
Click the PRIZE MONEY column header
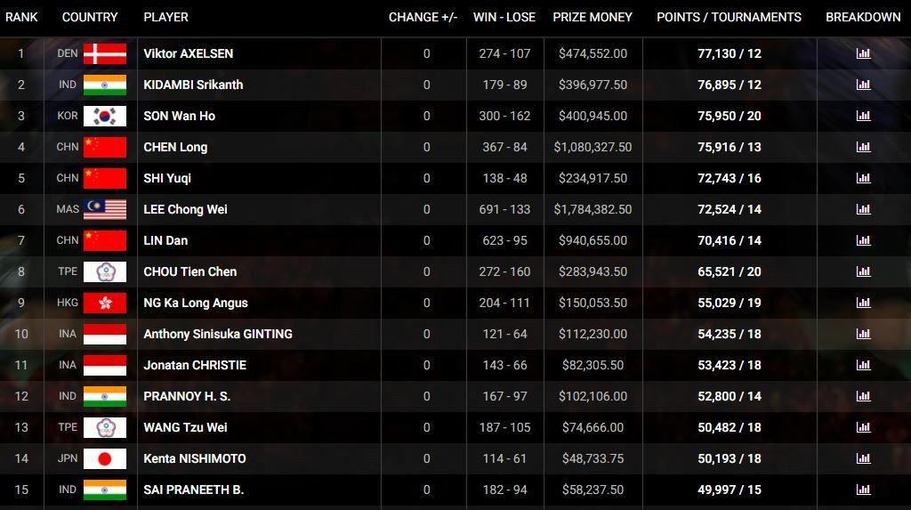pyautogui.click(x=593, y=18)
